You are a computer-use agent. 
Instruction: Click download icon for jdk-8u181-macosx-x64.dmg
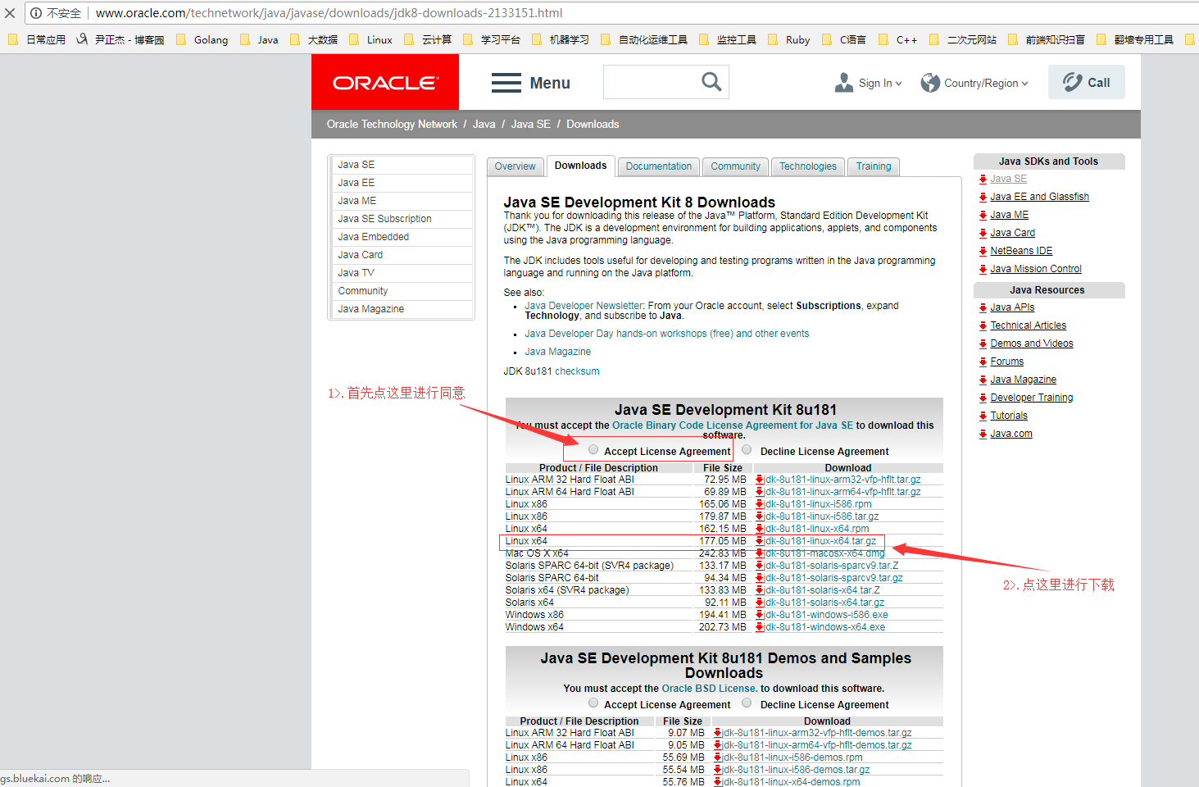tap(760, 553)
